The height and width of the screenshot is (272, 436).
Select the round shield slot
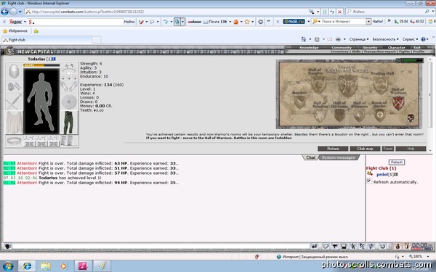click(x=69, y=102)
